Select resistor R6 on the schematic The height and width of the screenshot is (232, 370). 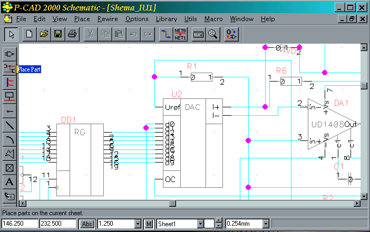click(291, 81)
